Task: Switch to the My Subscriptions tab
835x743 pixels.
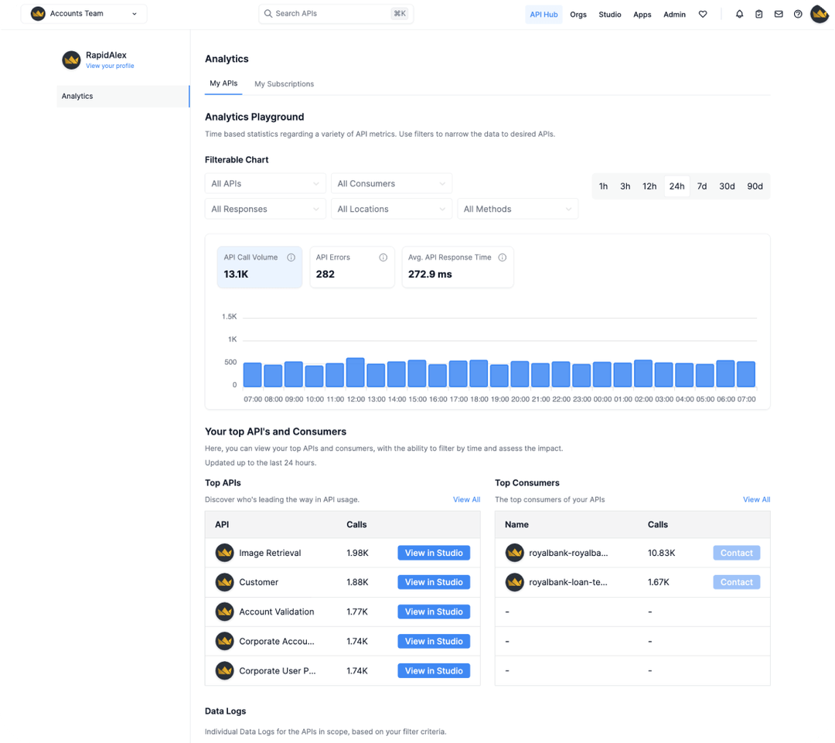Action: tap(285, 84)
